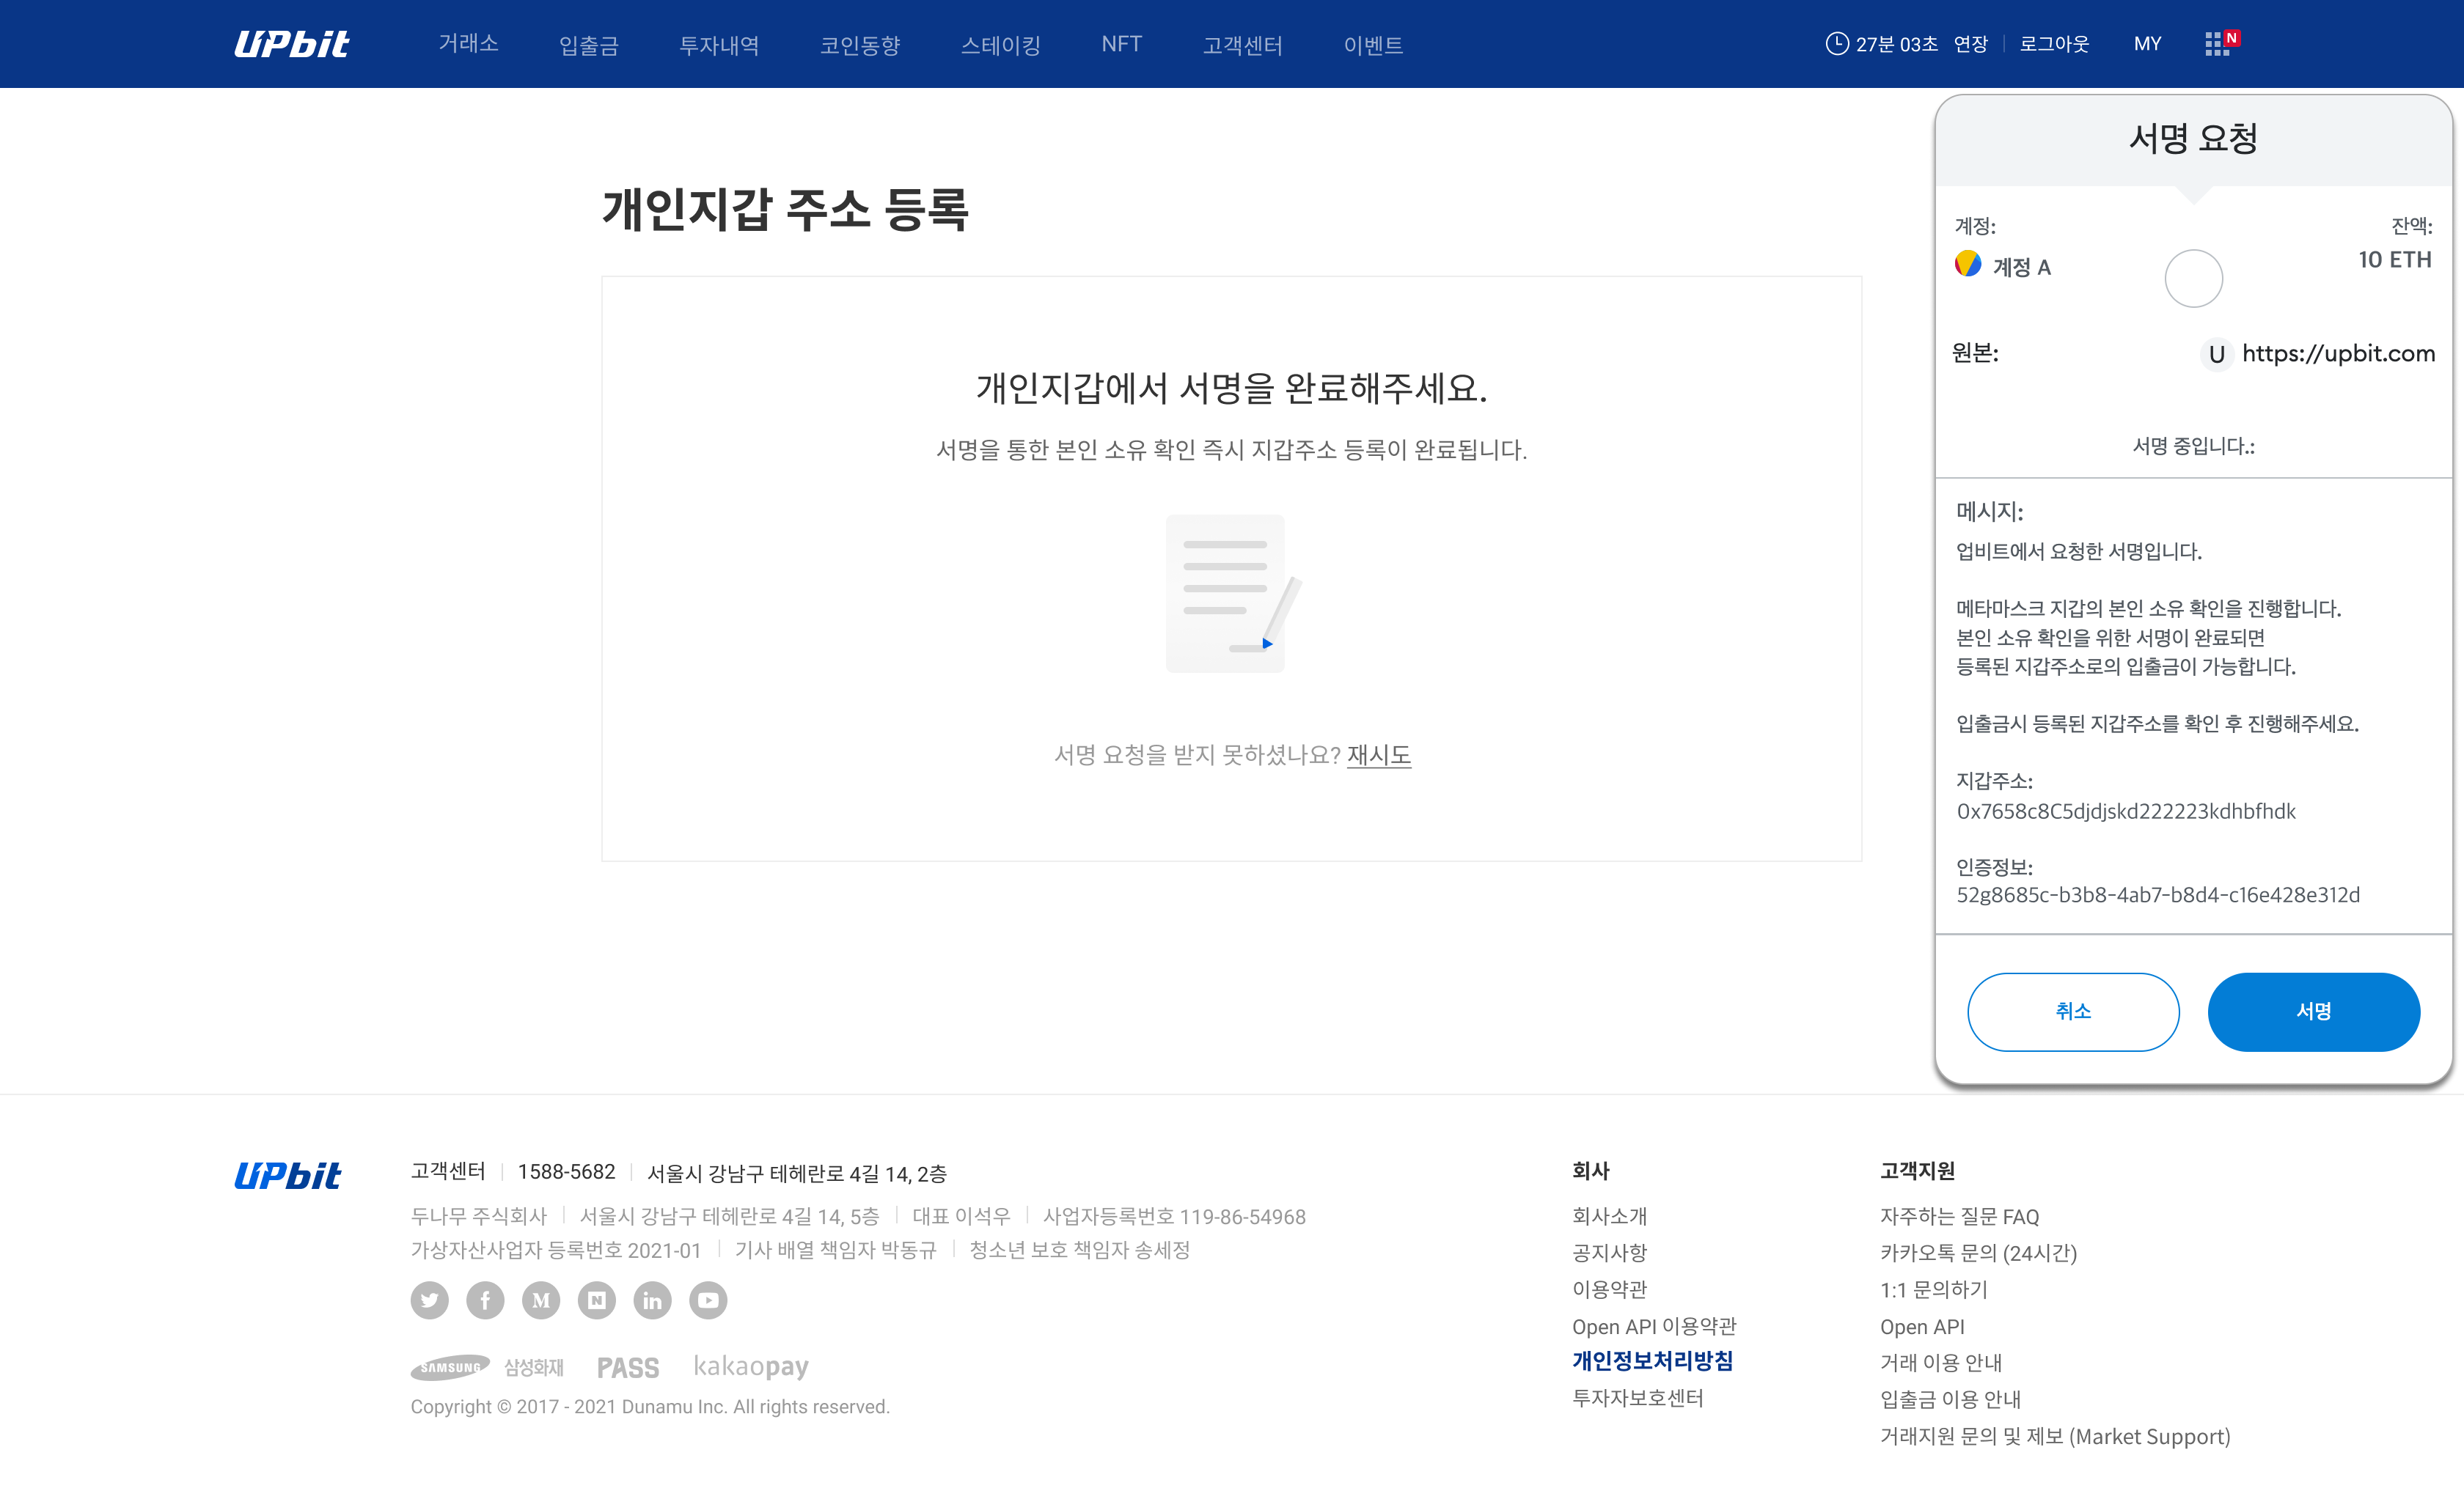Open the 거래소 menu

pos(468,44)
